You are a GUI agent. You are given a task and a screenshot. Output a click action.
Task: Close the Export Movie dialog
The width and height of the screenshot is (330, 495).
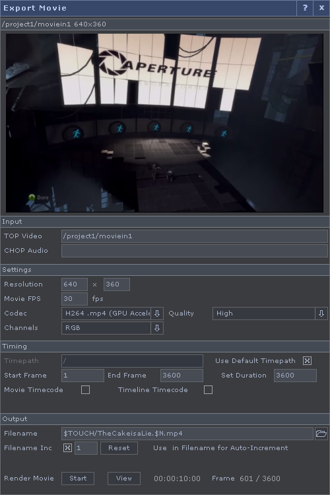point(321,8)
